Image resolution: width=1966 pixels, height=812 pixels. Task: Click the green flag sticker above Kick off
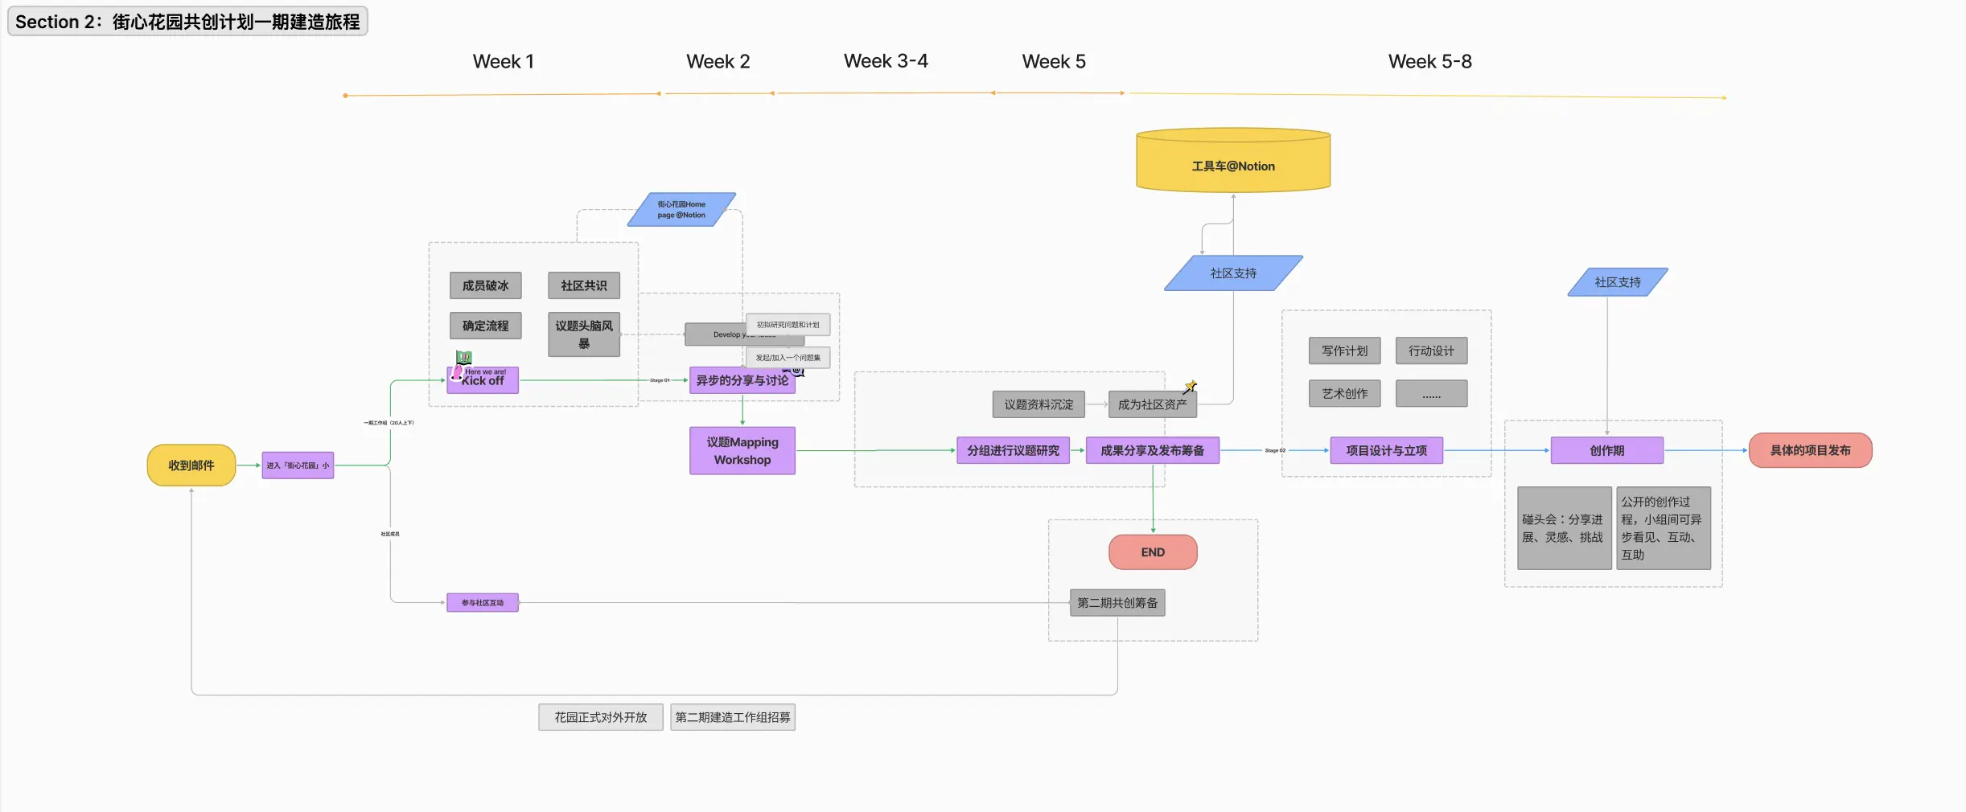point(464,357)
